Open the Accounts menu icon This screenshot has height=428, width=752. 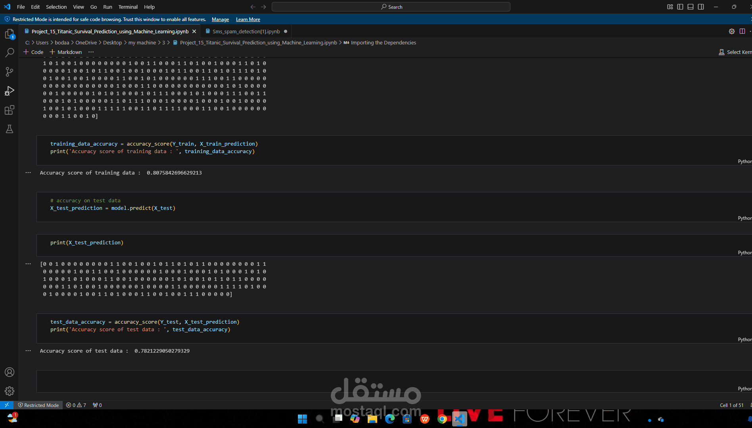[10, 372]
